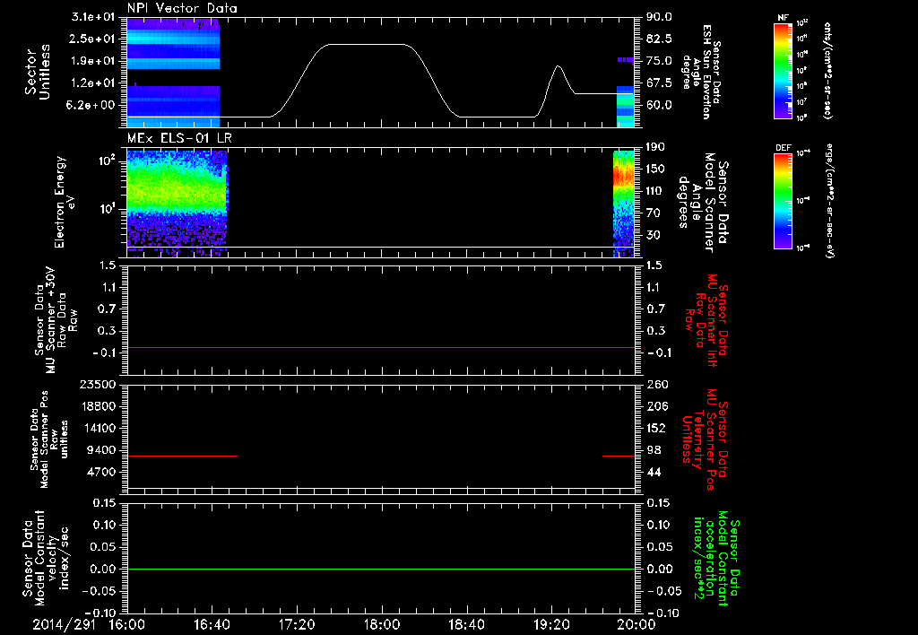Screen dimensions: 918x635
Task: Click the '82.5' sun elevation tick value
Action: (659, 39)
